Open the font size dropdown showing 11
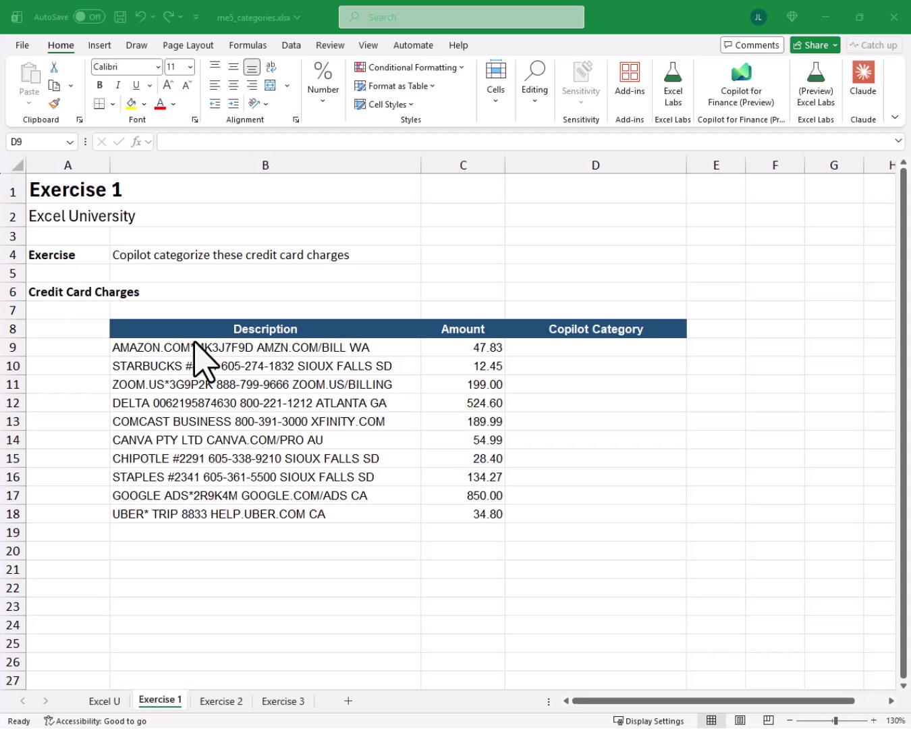This screenshot has width=911, height=729. click(x=190, y=67)
